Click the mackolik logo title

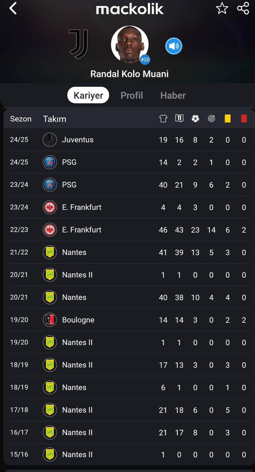click(x=130, y=9)
